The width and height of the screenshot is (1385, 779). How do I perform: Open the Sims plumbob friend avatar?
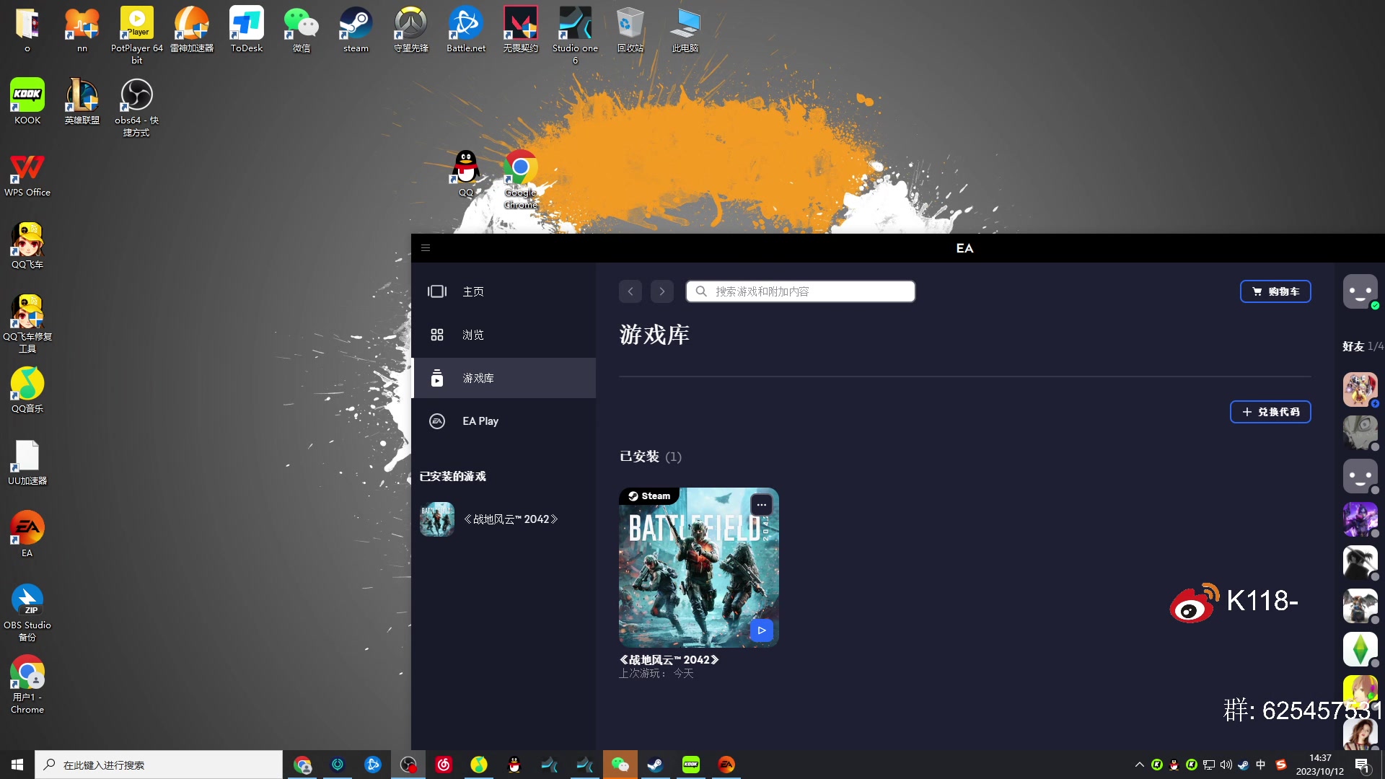click(1360, 649)
